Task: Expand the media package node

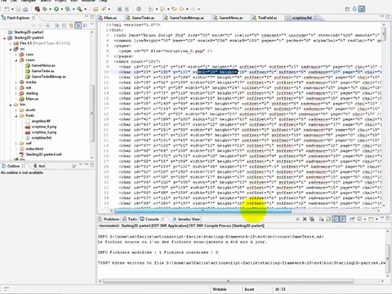Action: pos(16,82)
